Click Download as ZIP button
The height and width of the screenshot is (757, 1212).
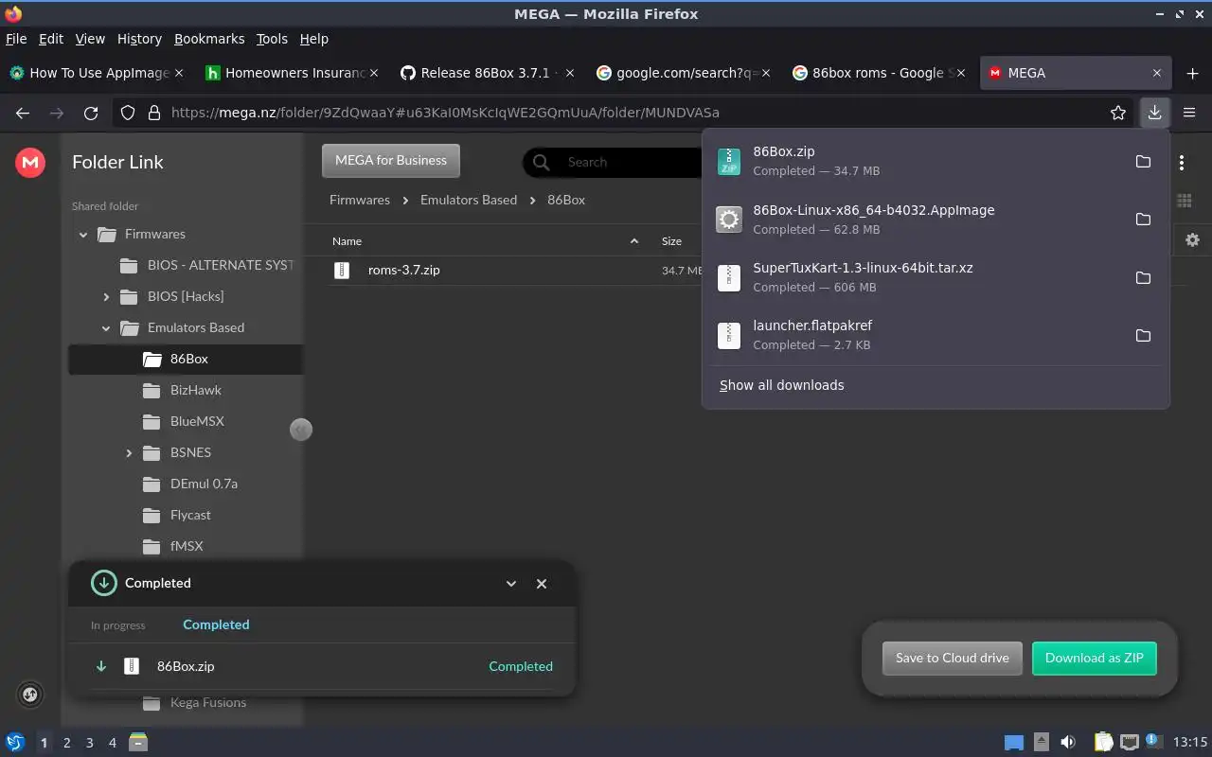[x=1095, y=659]
